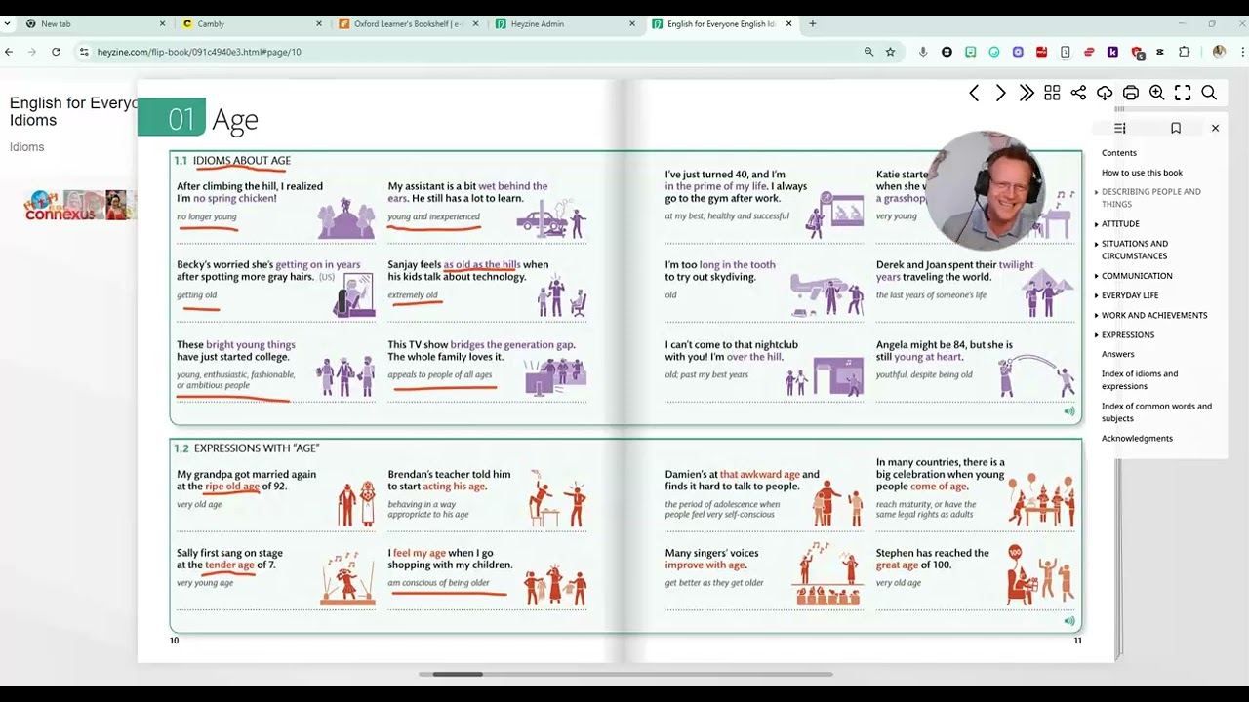Open the Acknowledgments entry
This screenshot has width=1249, height=702.
point(1137,439)
